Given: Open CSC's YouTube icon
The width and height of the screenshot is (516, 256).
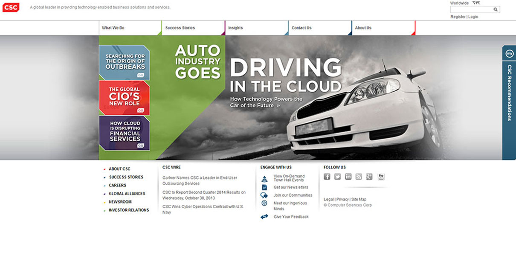Looking at the screenshot, I should click(x=381, y=177).
